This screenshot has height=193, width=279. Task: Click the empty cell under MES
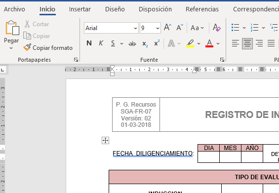pyautogui.click(x=230, y=157)
